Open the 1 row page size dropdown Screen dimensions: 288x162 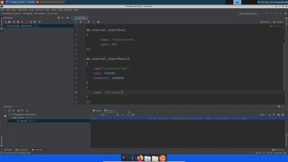pos(103,115)
